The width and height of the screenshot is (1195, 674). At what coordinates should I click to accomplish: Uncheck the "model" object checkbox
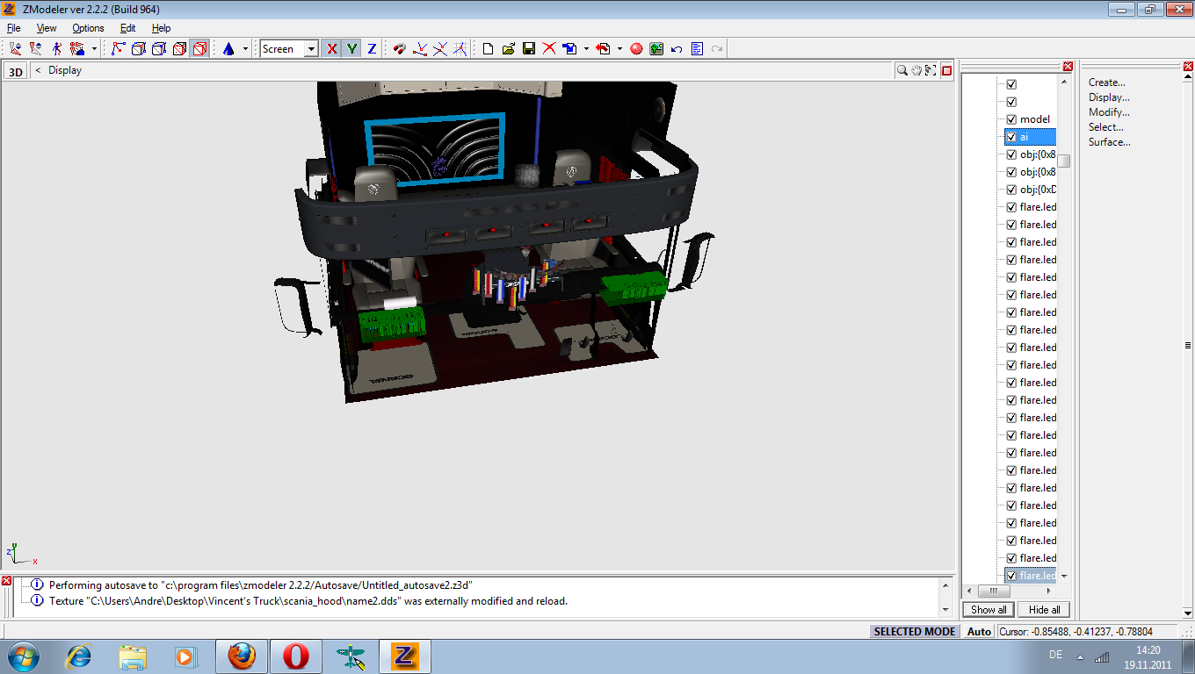[x=1011, y=119]
